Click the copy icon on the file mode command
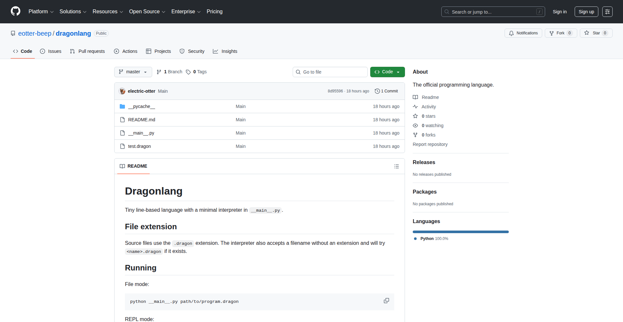Screen dimensions: 623x322 (386, 301)
